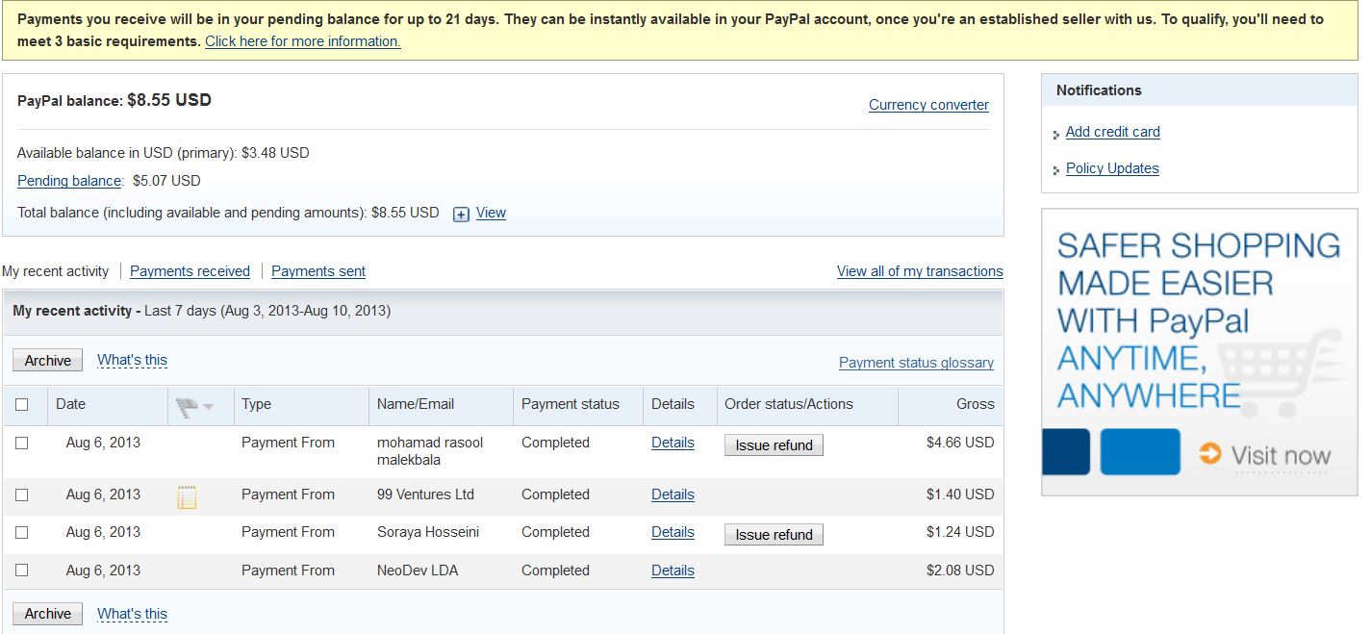Select the NeoDev LDA row checkbox
The image size is (1371, 634).
pos(22,571)
